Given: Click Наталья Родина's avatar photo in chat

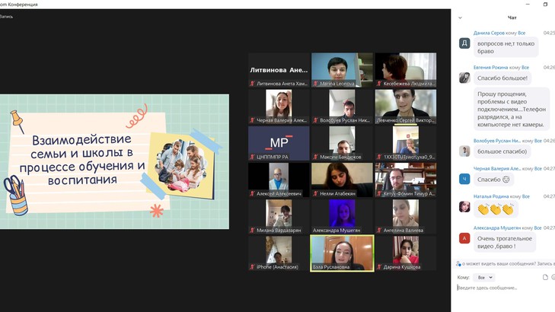Looking at the screenshot, I should pyautogui.click(x=464, y=206).
